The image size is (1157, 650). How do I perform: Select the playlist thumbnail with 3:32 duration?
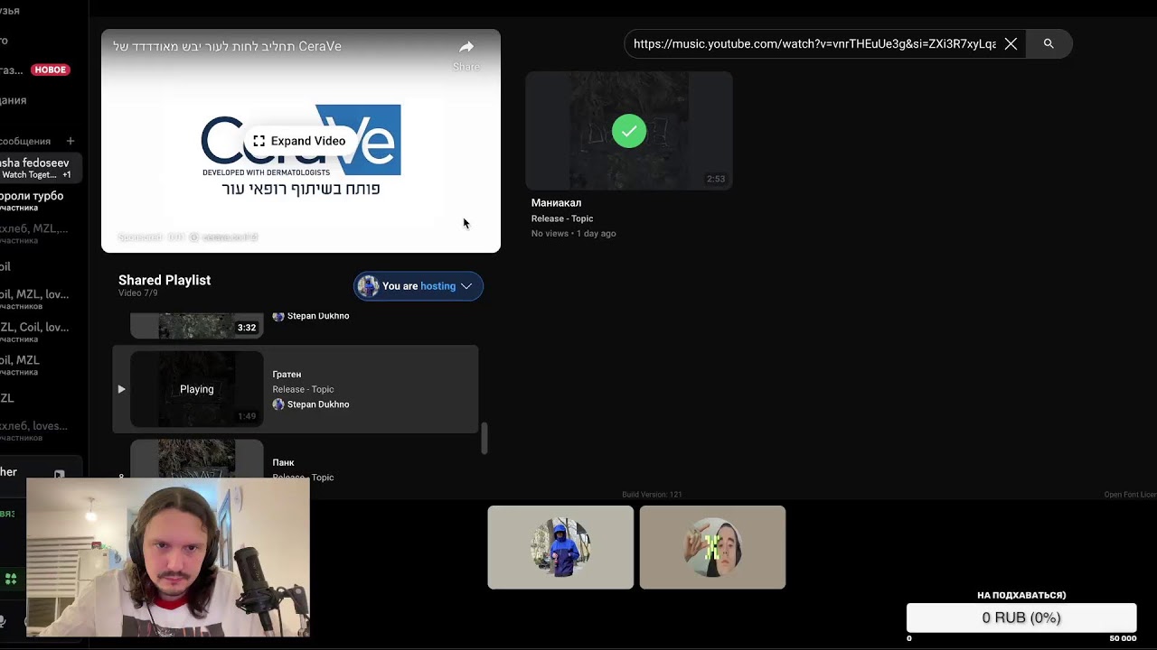tap(197, 325)
